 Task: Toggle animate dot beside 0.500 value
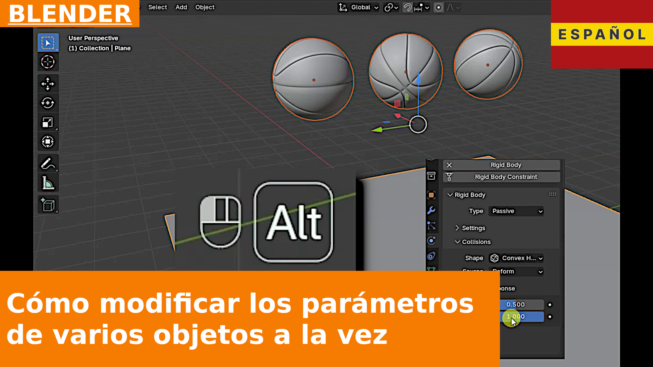pos(550,304)
